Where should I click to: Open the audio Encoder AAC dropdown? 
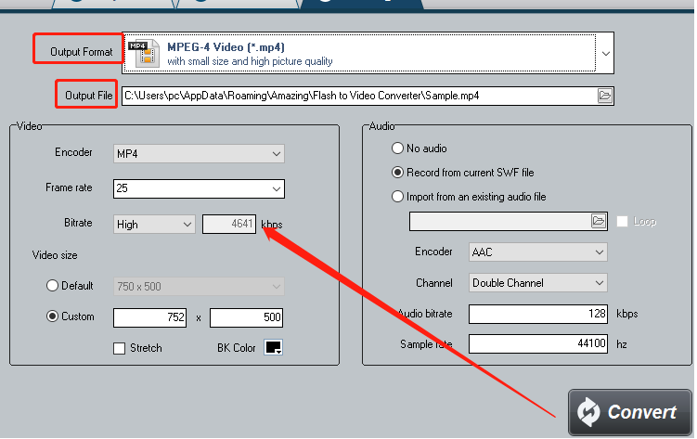[538, 252]
